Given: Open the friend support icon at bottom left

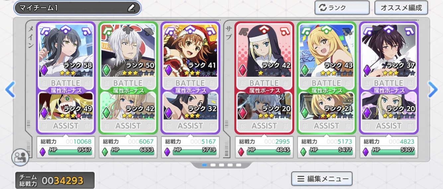Looking at the screenshot, I should coord(20,157).
